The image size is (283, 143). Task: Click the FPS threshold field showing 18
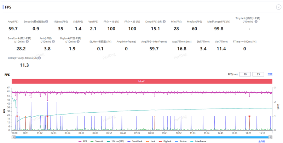[245, 74]
